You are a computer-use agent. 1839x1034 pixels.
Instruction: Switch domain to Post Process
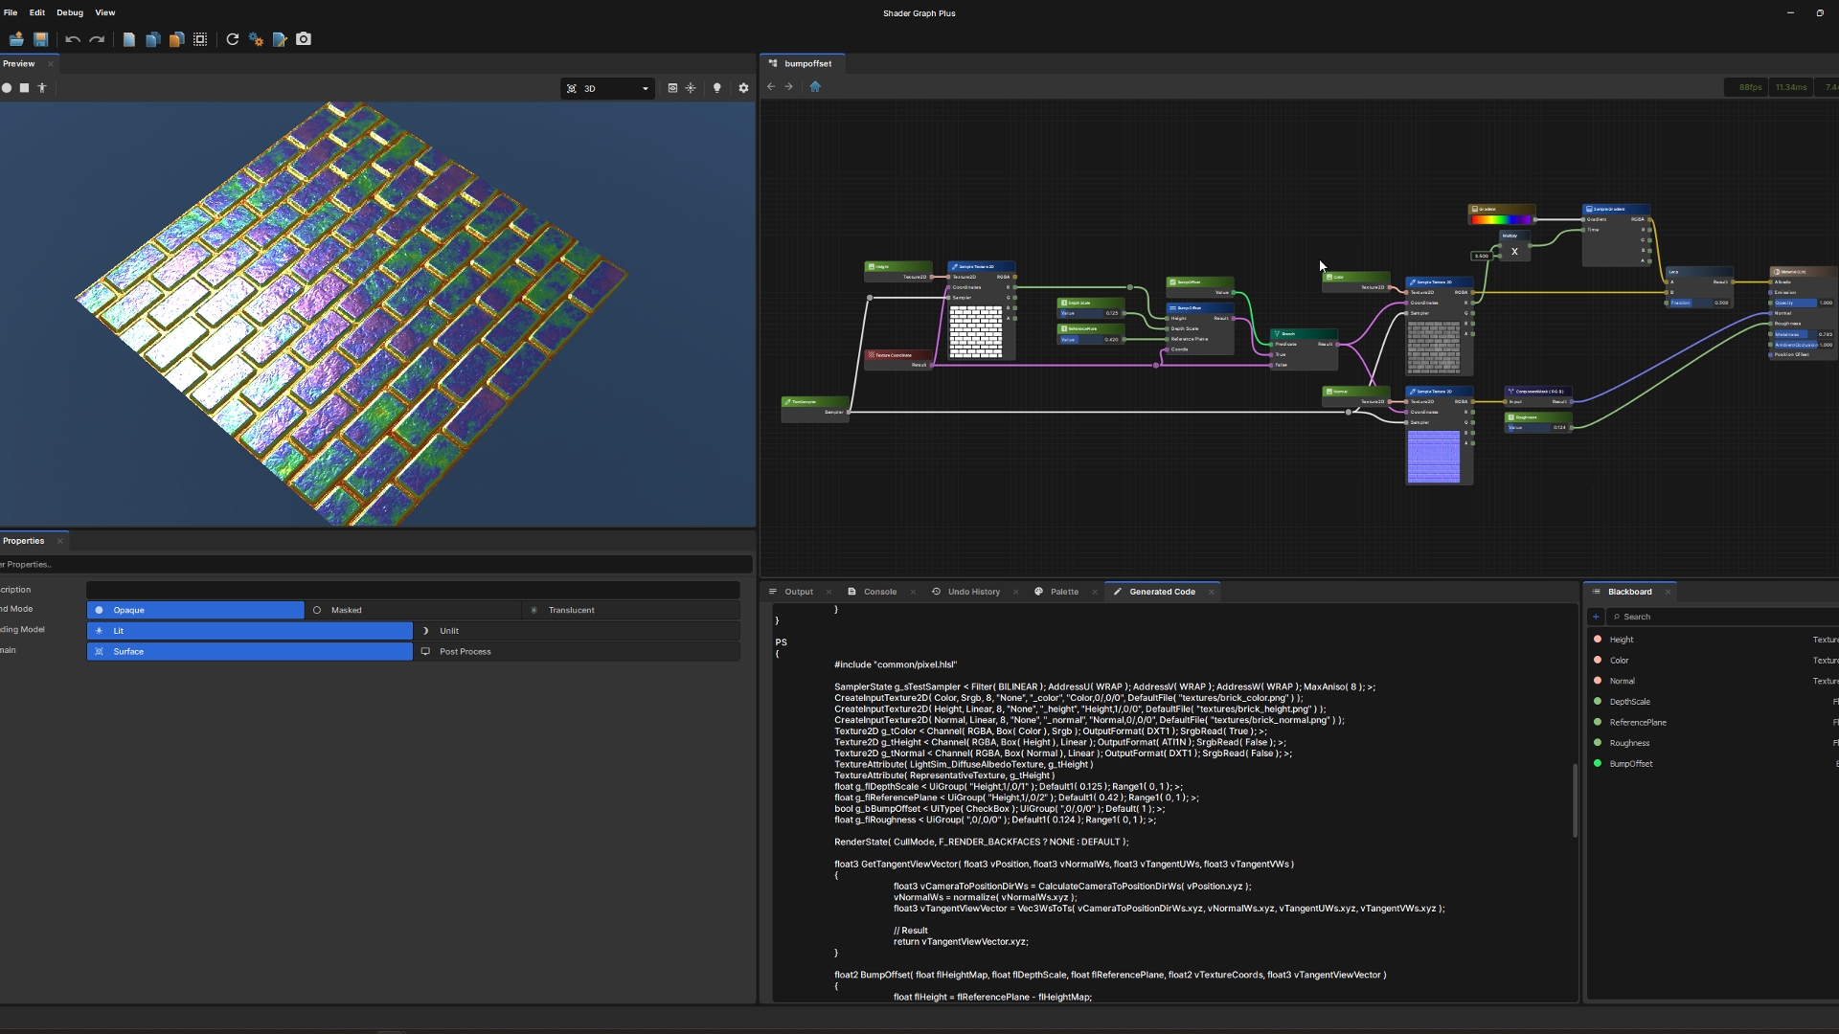[x=465, y=652]
